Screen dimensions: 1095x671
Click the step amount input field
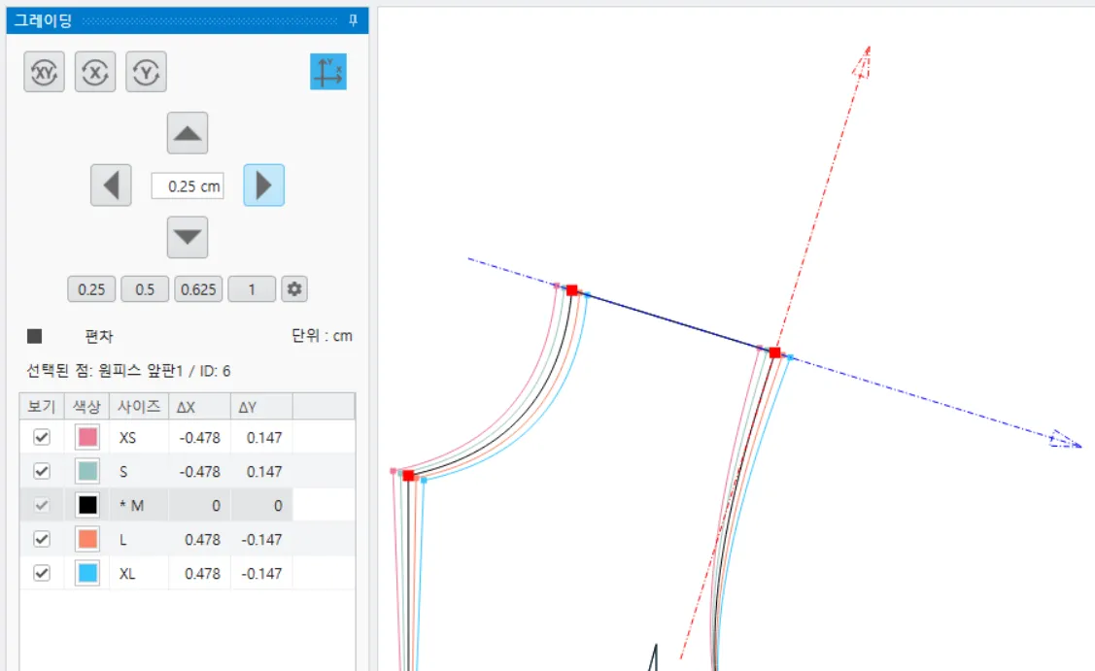tap(188, 186)
